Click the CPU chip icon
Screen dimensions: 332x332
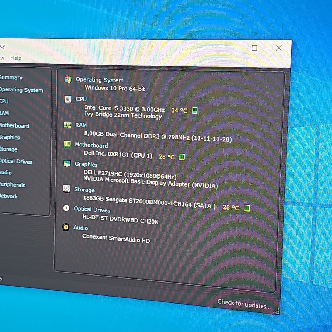click(x=68, y=99)
